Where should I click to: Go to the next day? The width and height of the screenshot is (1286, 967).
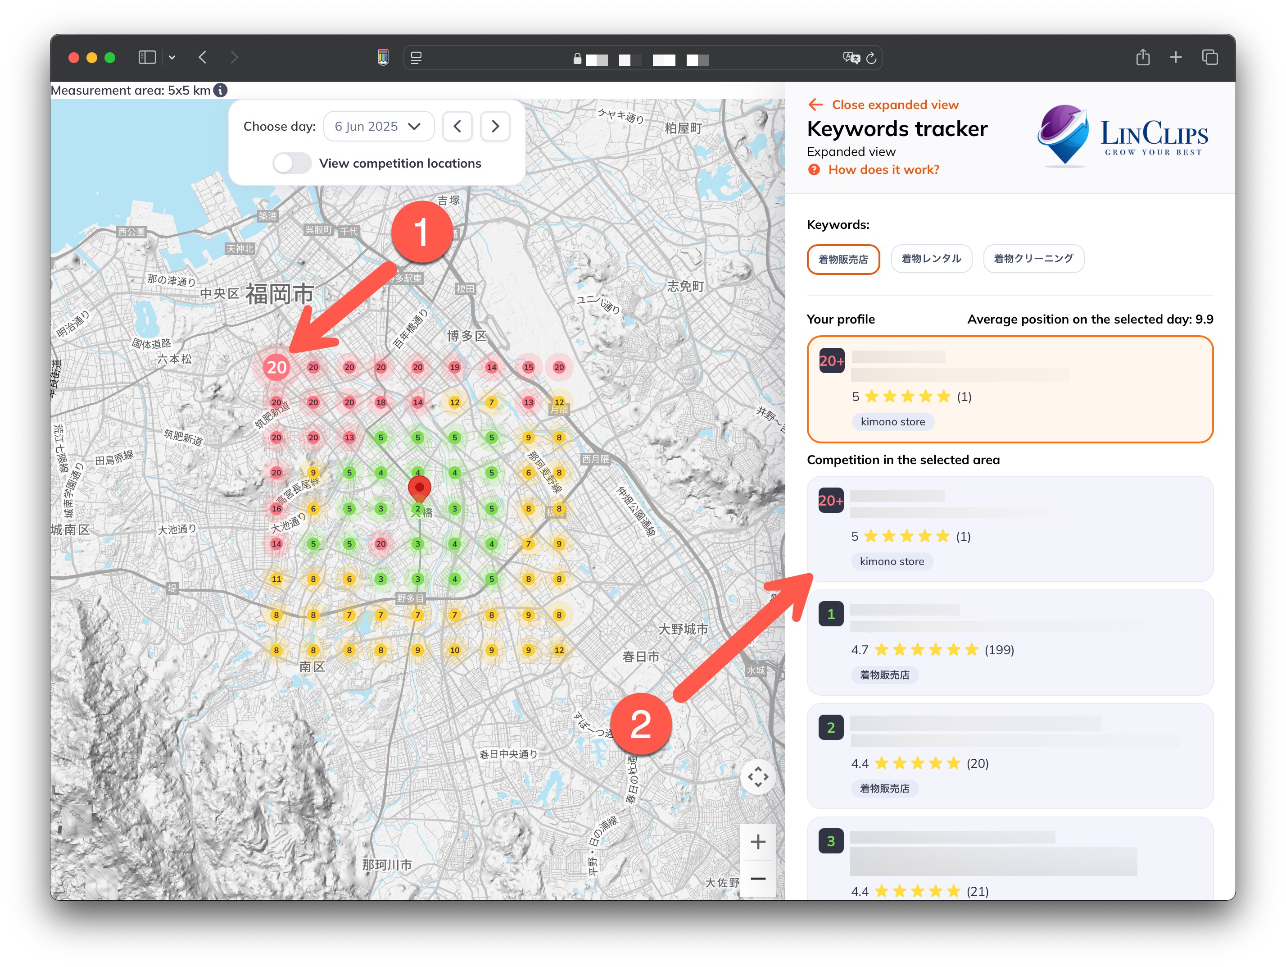[495, 126]
